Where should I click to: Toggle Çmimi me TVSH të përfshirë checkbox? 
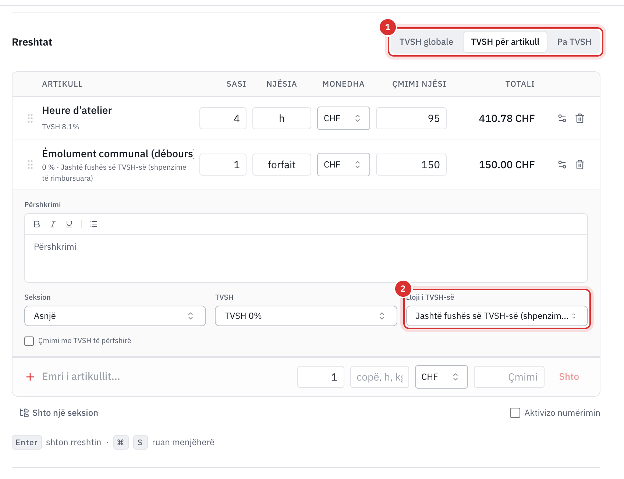pos(29,341)
